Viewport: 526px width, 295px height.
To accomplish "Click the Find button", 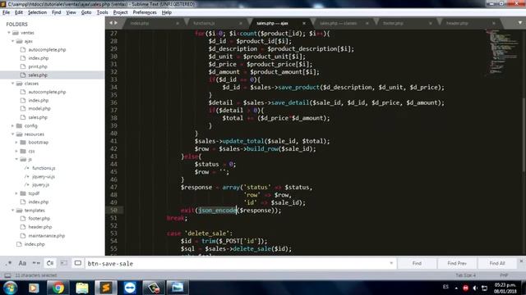I will (417, 263).
